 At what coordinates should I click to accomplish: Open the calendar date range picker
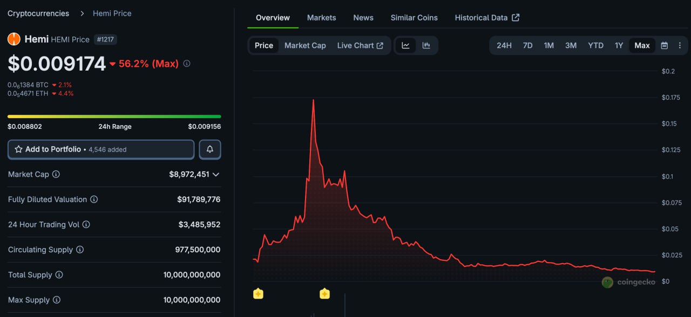coord(665,45)
